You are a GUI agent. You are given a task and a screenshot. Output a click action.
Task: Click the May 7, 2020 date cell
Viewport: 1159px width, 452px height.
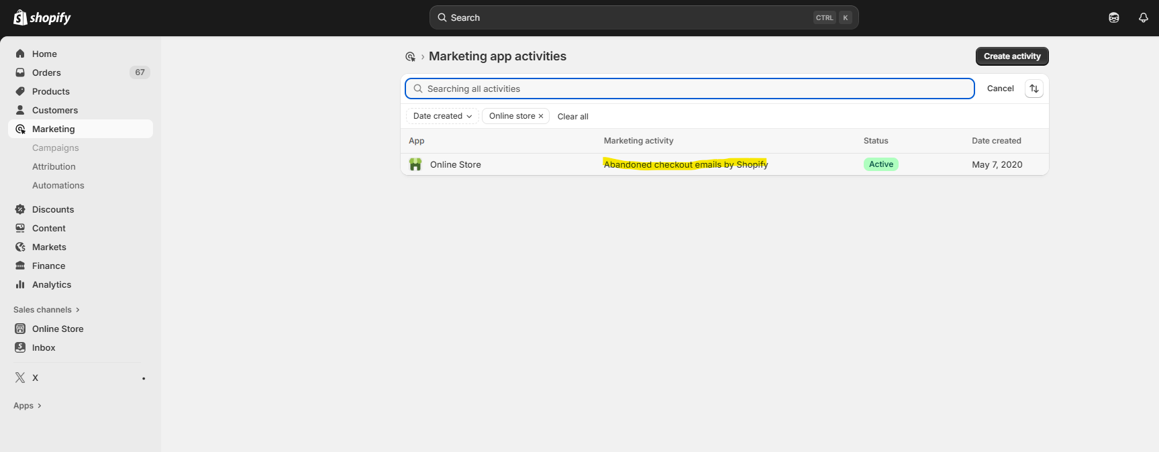click(x=997, y=164)
